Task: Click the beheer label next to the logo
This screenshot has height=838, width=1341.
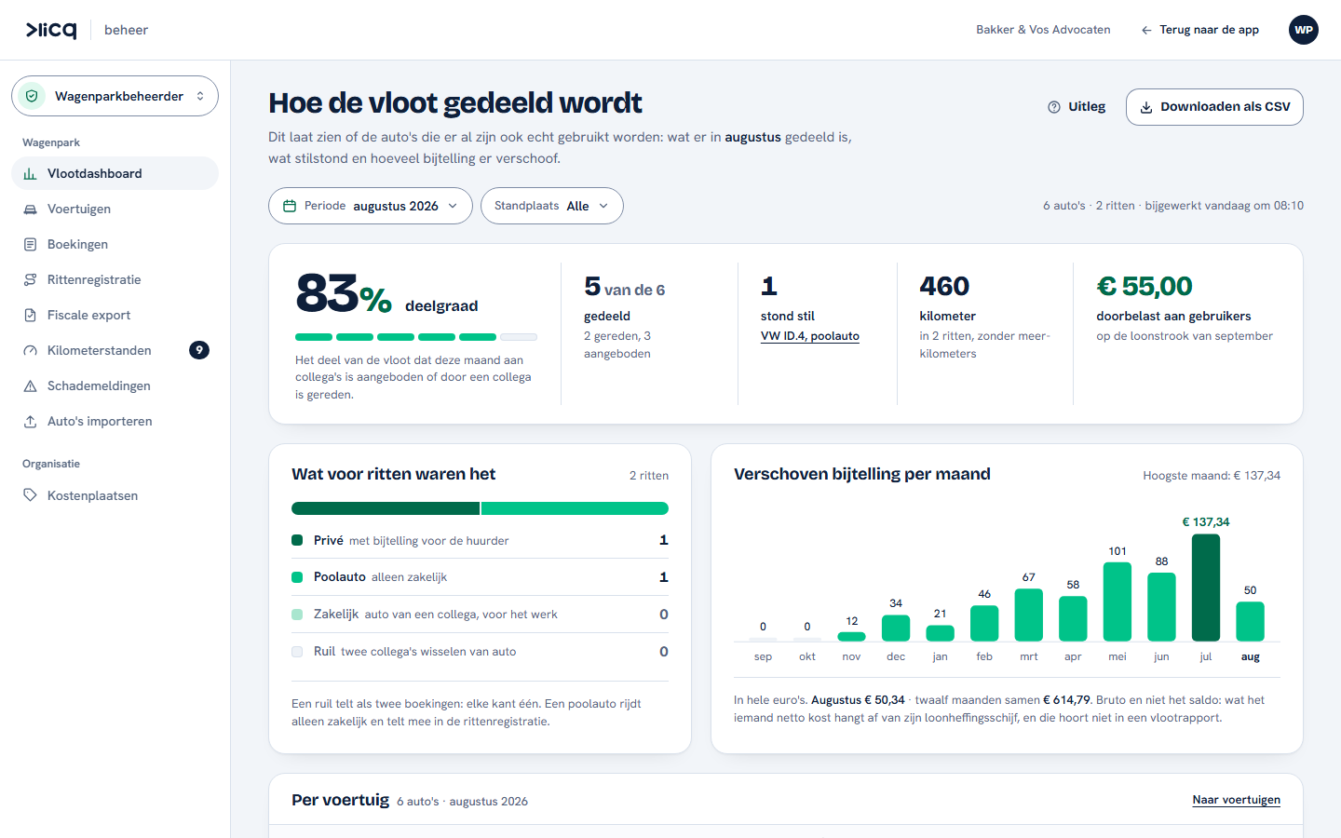Action: click(126, 30)
